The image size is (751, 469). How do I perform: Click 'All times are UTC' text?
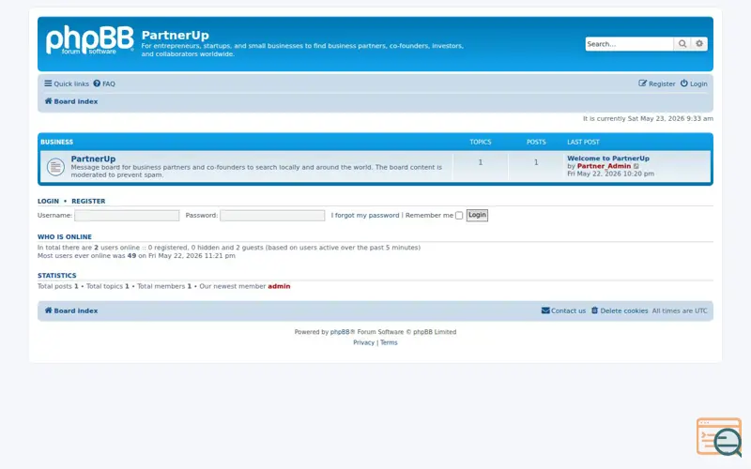[680, 310]
